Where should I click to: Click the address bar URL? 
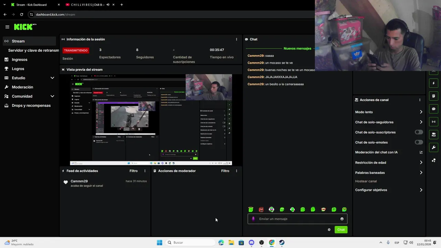pos(55,14)
